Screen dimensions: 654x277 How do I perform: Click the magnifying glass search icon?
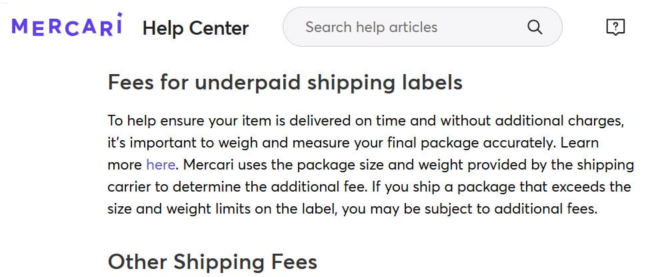coord(535,27)
